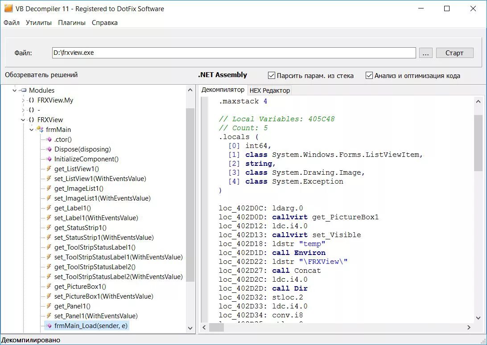Open the Утилиты menu
This screenshot has width=487, height=345.
(x=39, y=23)
